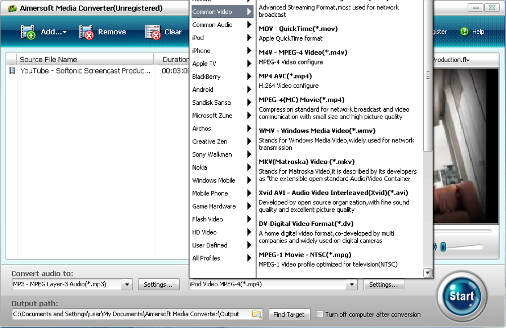Open the iPod Video MPEG-4 profile dropdown
Viewport: 506px width, 328px height.
[351, 284]
